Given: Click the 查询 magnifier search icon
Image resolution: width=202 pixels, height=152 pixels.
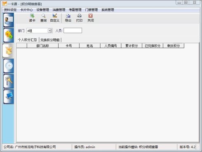Looking at the screenshot, I should pos(43,18).
